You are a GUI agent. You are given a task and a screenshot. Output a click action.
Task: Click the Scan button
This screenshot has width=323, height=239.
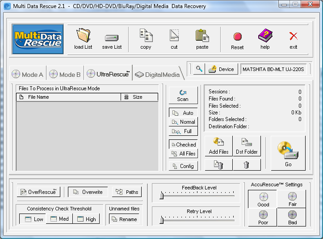point(183,96)
